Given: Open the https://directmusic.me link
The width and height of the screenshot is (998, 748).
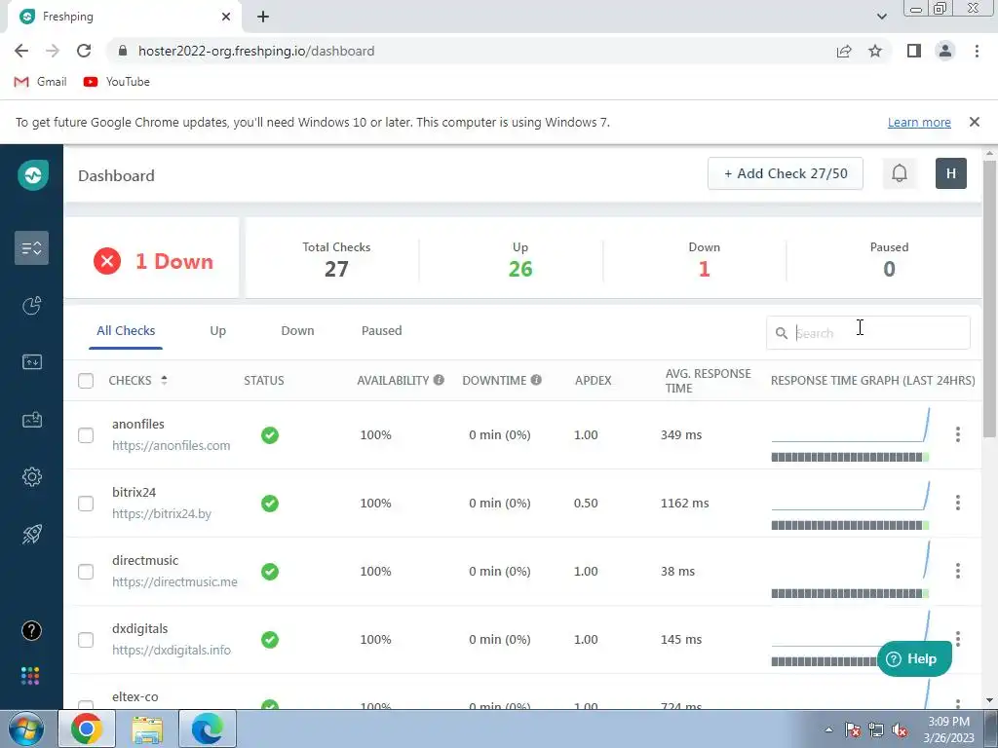Looking at the screenshot, I should pyautogui.click(x=174, y=581).
